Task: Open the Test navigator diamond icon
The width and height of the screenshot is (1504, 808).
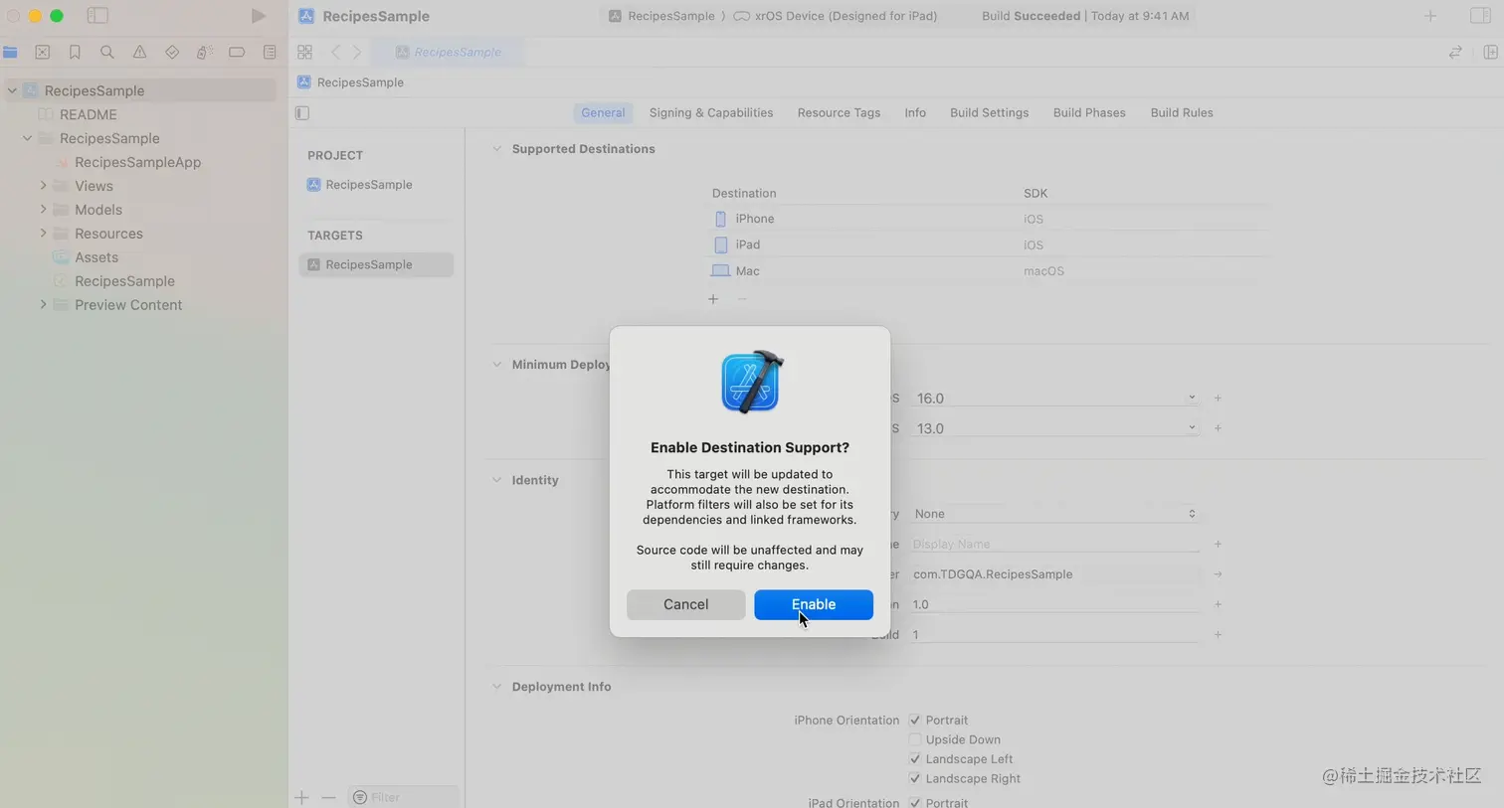Action: point(172,52)
